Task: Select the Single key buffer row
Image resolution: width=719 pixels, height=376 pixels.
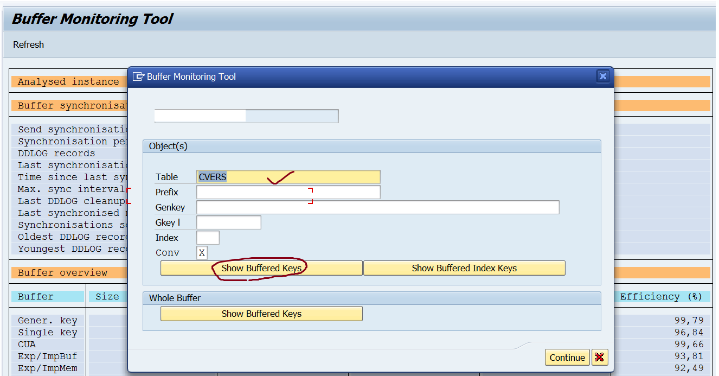Action: pyautogui.click(x=48, y=332)
